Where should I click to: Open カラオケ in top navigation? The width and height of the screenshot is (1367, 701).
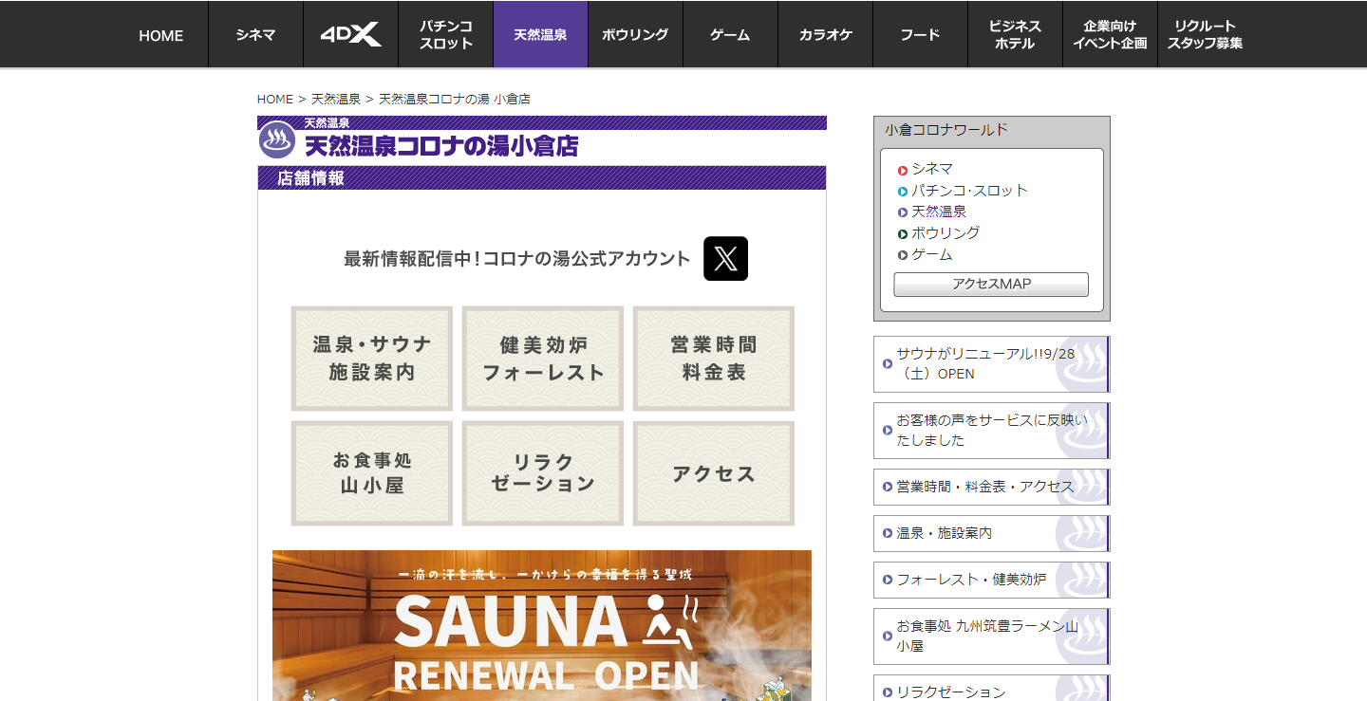coord(826,35)
